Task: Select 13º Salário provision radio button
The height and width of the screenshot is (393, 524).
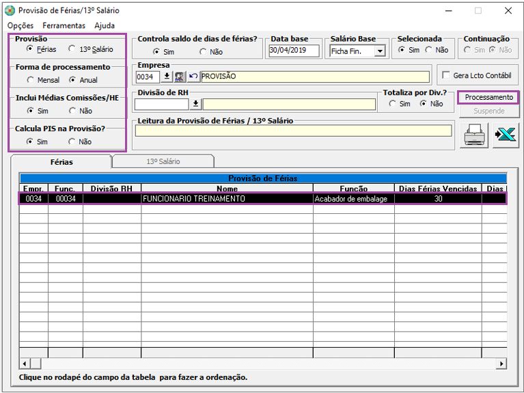Action: click(x=72, y=49)
